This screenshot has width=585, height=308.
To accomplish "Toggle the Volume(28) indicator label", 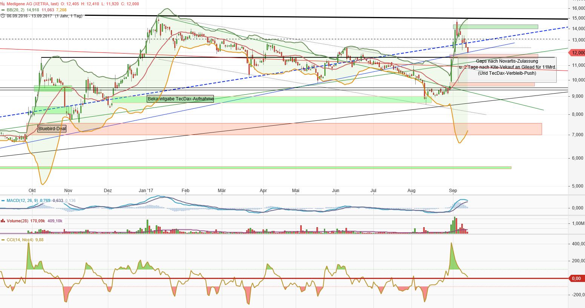I will tap(18, 221).
